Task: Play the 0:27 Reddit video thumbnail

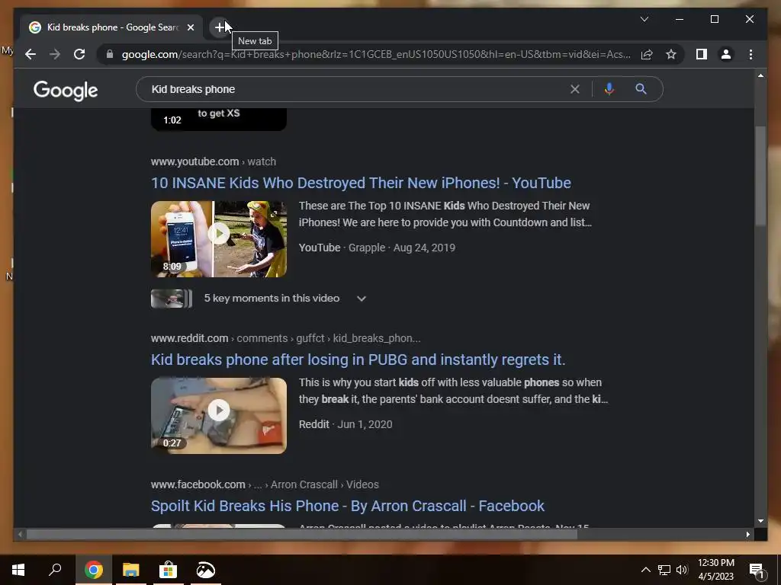Action: coord(219,415)
